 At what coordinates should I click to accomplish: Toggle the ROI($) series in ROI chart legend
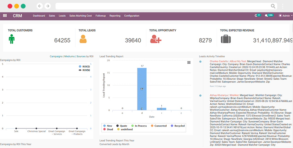coord(84,66)
